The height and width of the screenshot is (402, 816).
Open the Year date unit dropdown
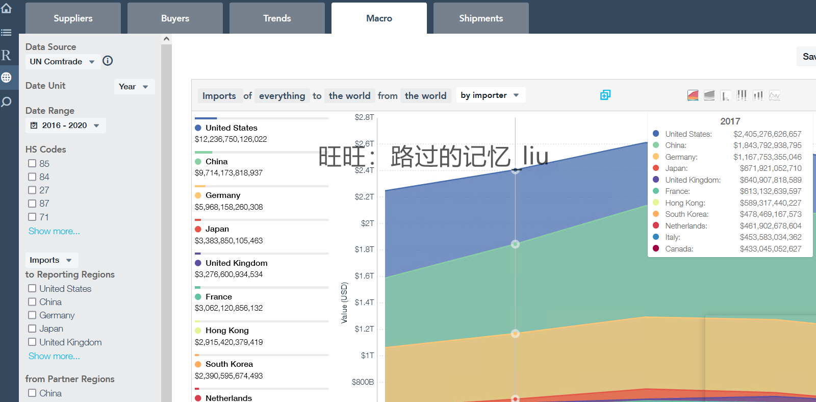point(134,86)
